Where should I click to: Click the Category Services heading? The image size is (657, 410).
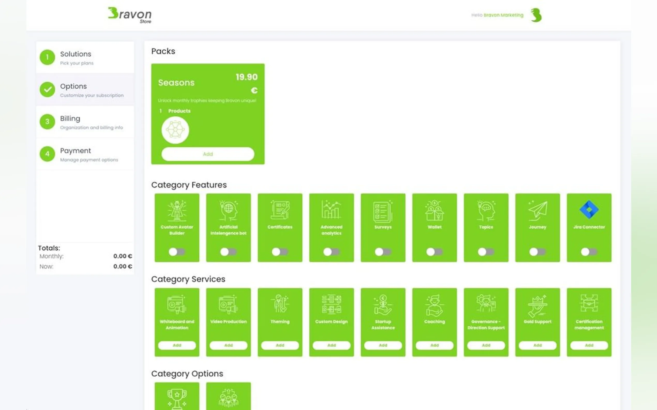[188, 279]
